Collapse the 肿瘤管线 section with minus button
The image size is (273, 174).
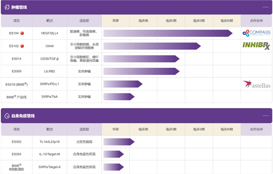265,7
